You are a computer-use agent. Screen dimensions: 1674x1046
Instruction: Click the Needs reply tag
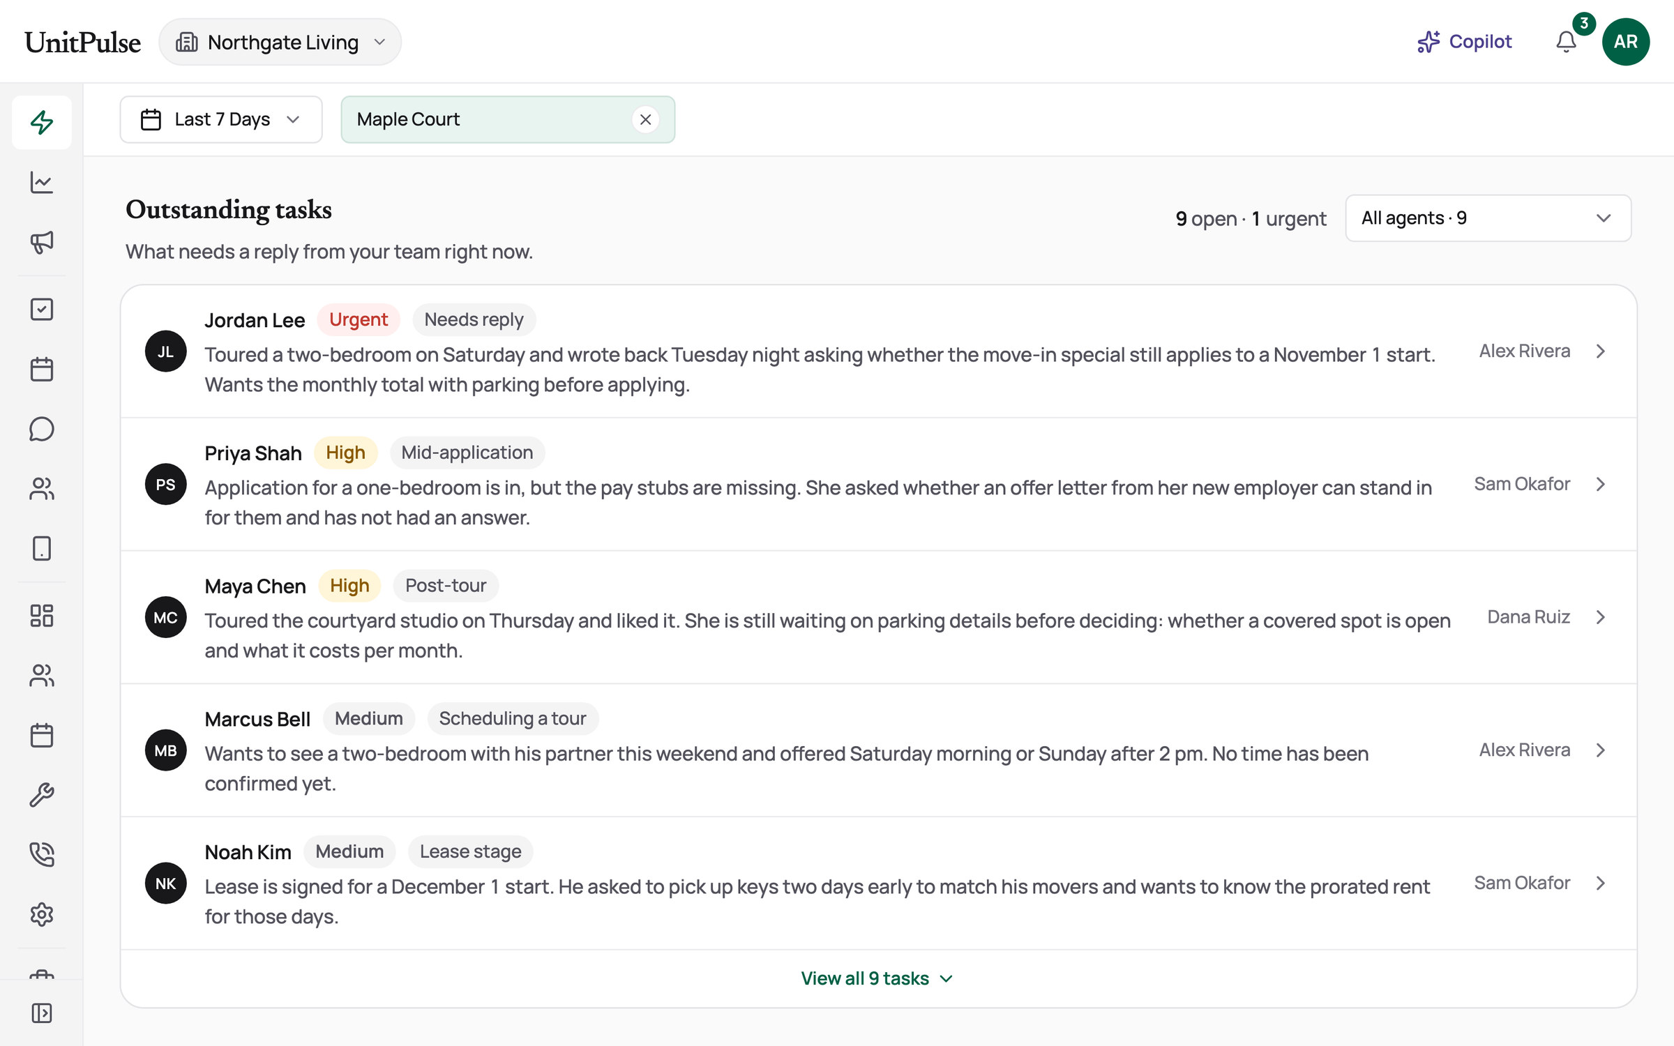[x=474, y=319]
